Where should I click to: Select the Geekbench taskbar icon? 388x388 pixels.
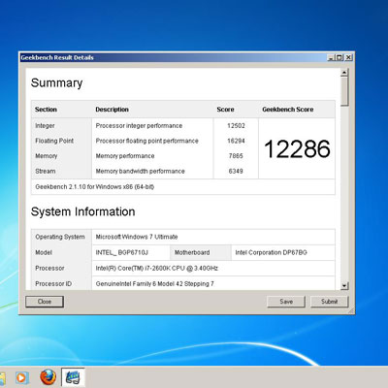[73, 377]
